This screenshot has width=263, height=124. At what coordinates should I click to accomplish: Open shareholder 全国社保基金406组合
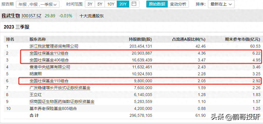[x=49, y=60]
